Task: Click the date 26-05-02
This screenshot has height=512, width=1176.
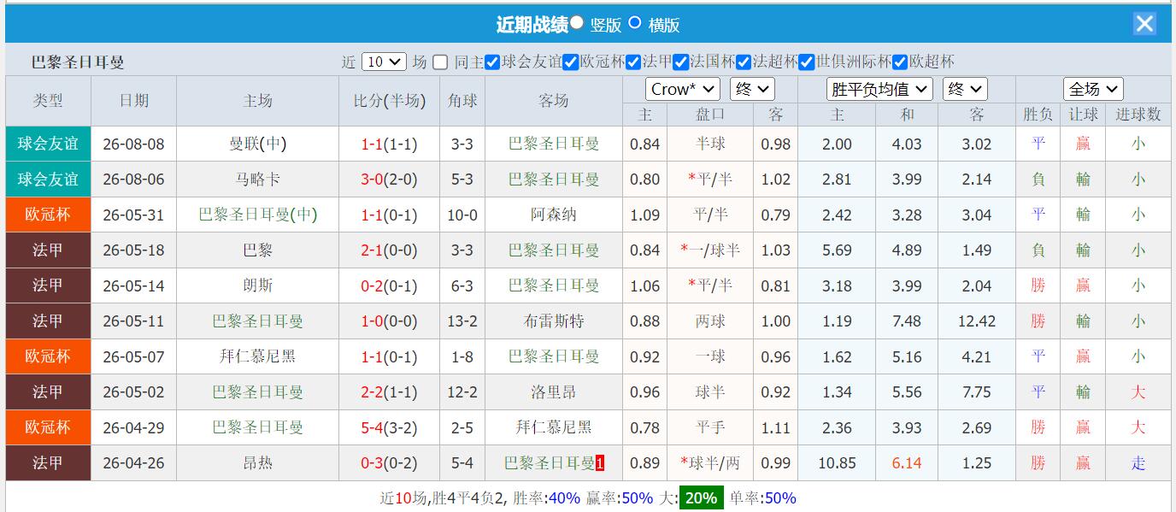Action: 133,392
